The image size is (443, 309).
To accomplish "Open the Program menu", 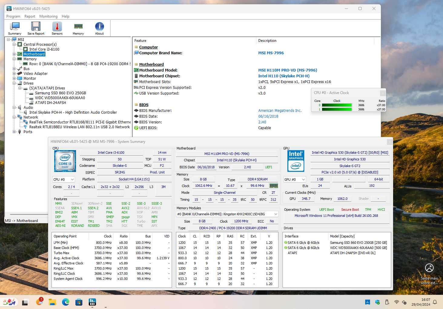I will (13, 16).
